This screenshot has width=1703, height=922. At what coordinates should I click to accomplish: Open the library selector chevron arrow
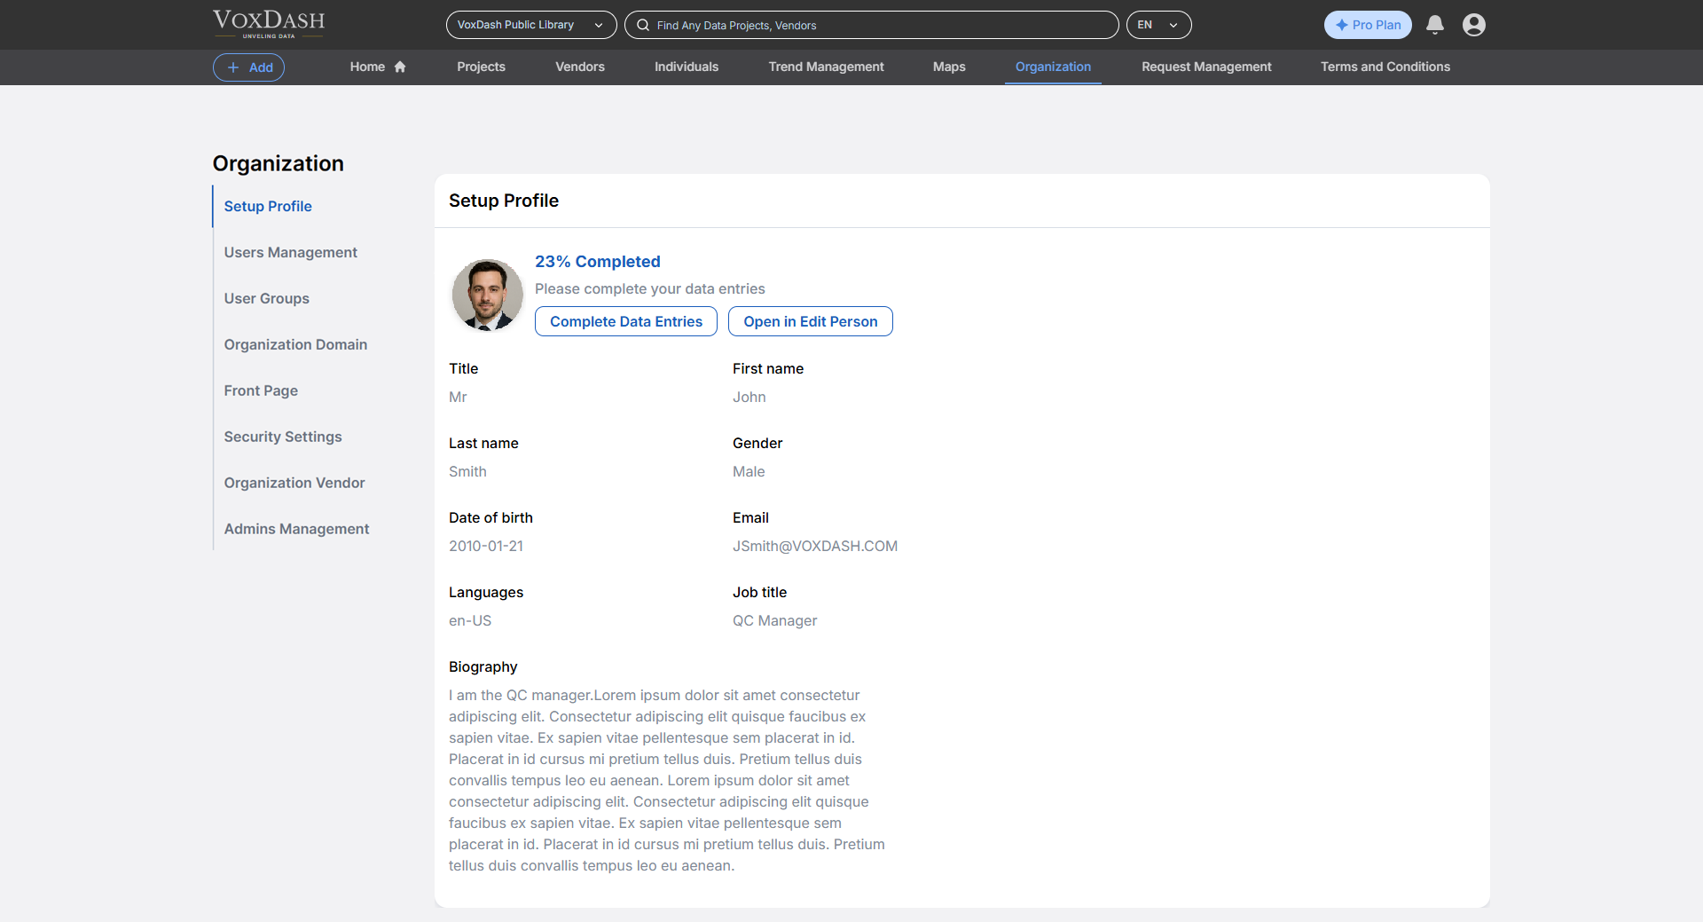point(598,25)
